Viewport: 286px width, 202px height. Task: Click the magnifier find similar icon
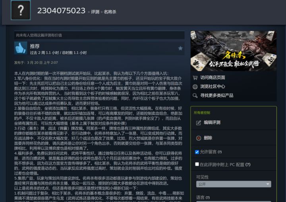tap(195, 95)
